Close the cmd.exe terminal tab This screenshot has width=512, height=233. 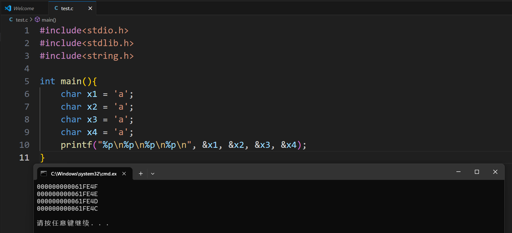[124, 174]
